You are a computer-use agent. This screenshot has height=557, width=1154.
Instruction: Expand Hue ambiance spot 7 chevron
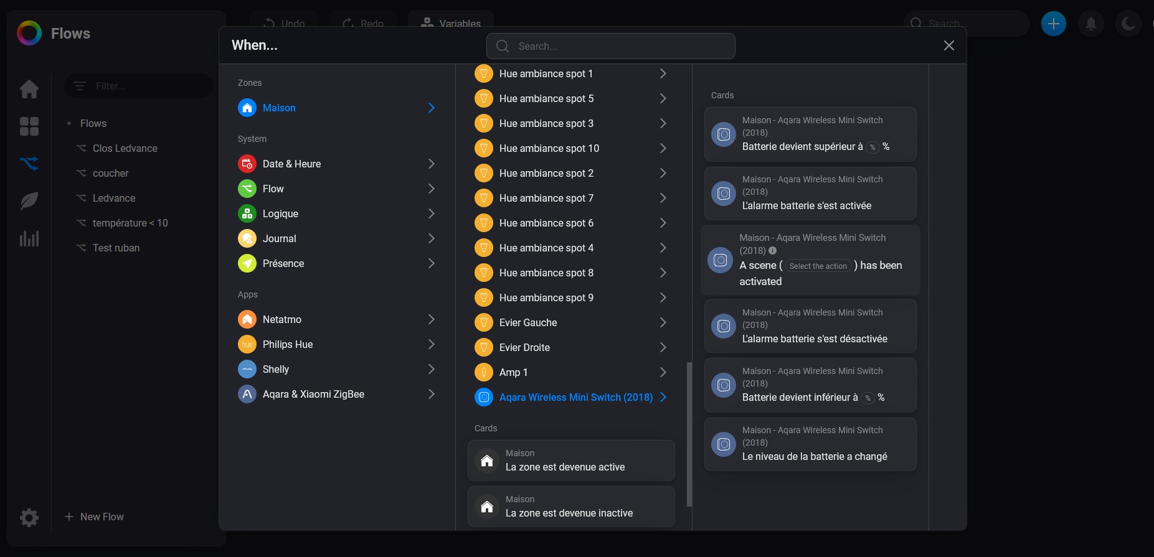pos(663,198)
